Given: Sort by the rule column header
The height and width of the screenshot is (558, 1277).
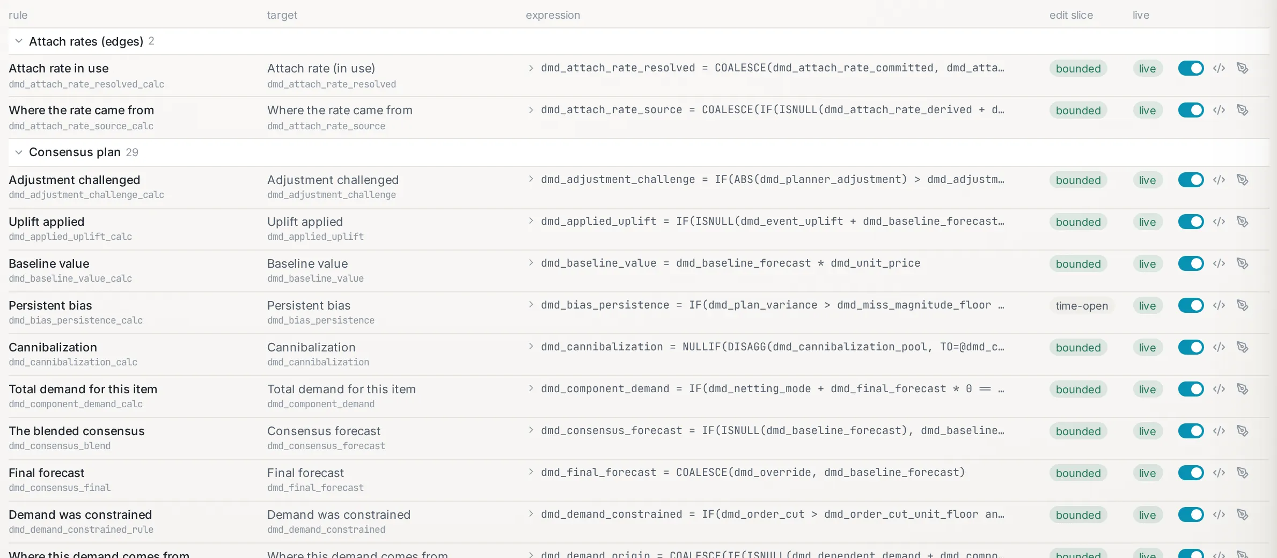Looking at the screenshot, I should coord(18,15).
